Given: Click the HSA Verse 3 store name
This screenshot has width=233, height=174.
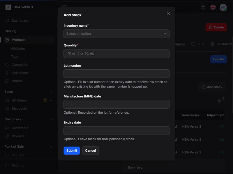Looking at the screenshot, I should point(23,7).
